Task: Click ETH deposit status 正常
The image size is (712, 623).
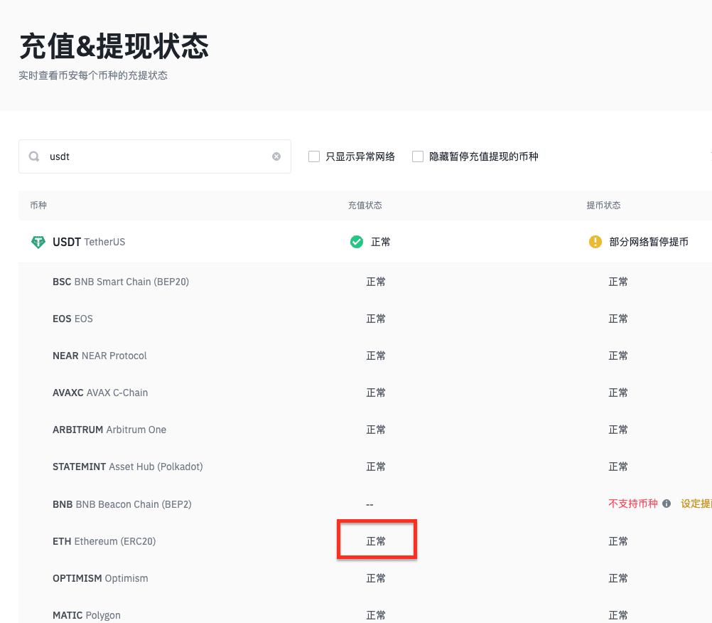Action: [x=376, y=541]
